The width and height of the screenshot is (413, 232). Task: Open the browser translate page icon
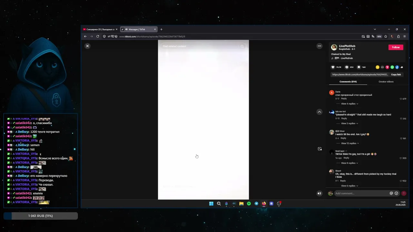pos(373,36)
